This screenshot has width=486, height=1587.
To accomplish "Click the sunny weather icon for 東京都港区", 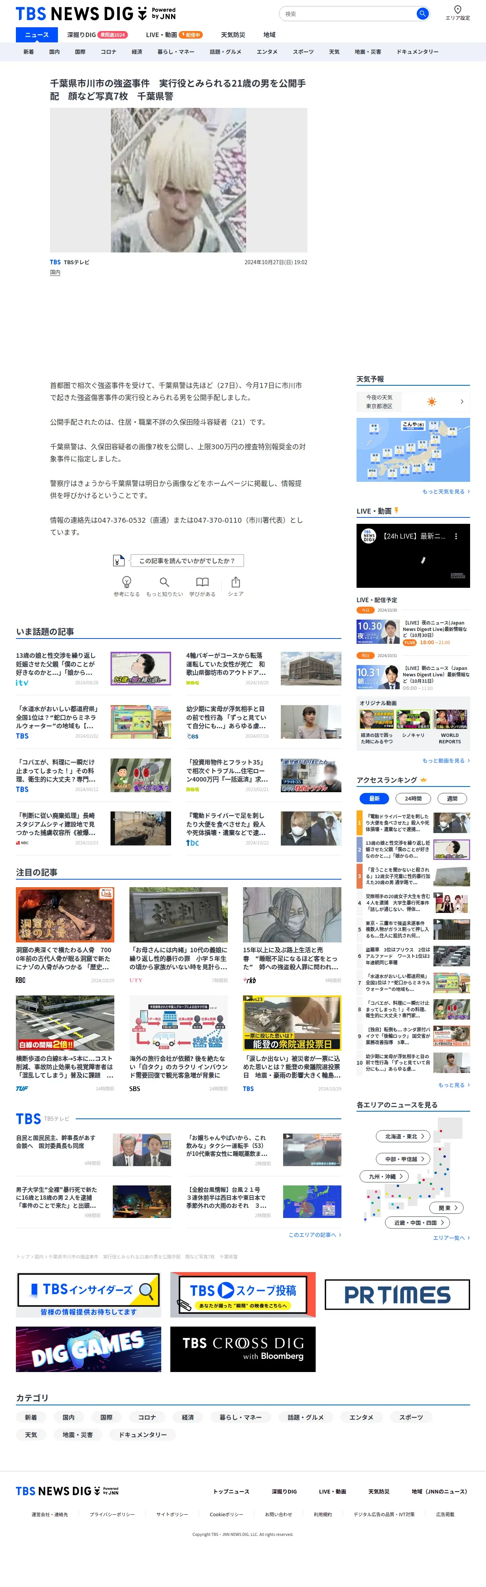I will coord(432,402).
